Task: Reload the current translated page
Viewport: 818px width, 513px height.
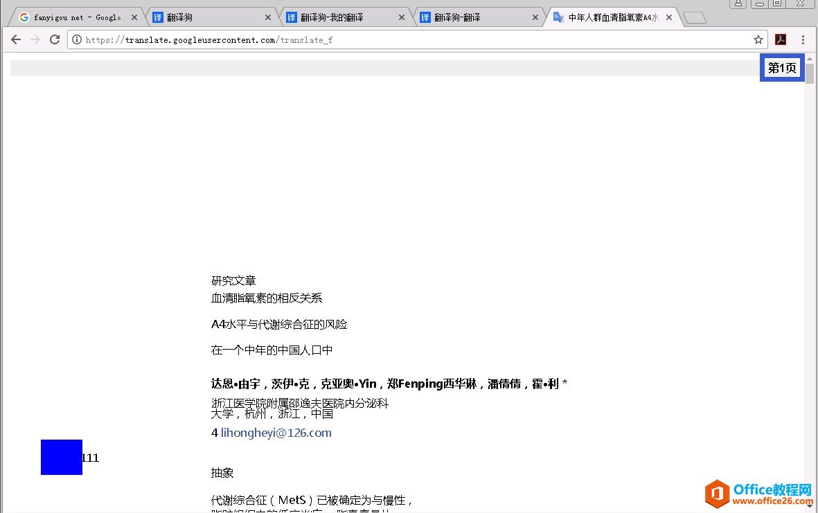Action: coord(55,39)
